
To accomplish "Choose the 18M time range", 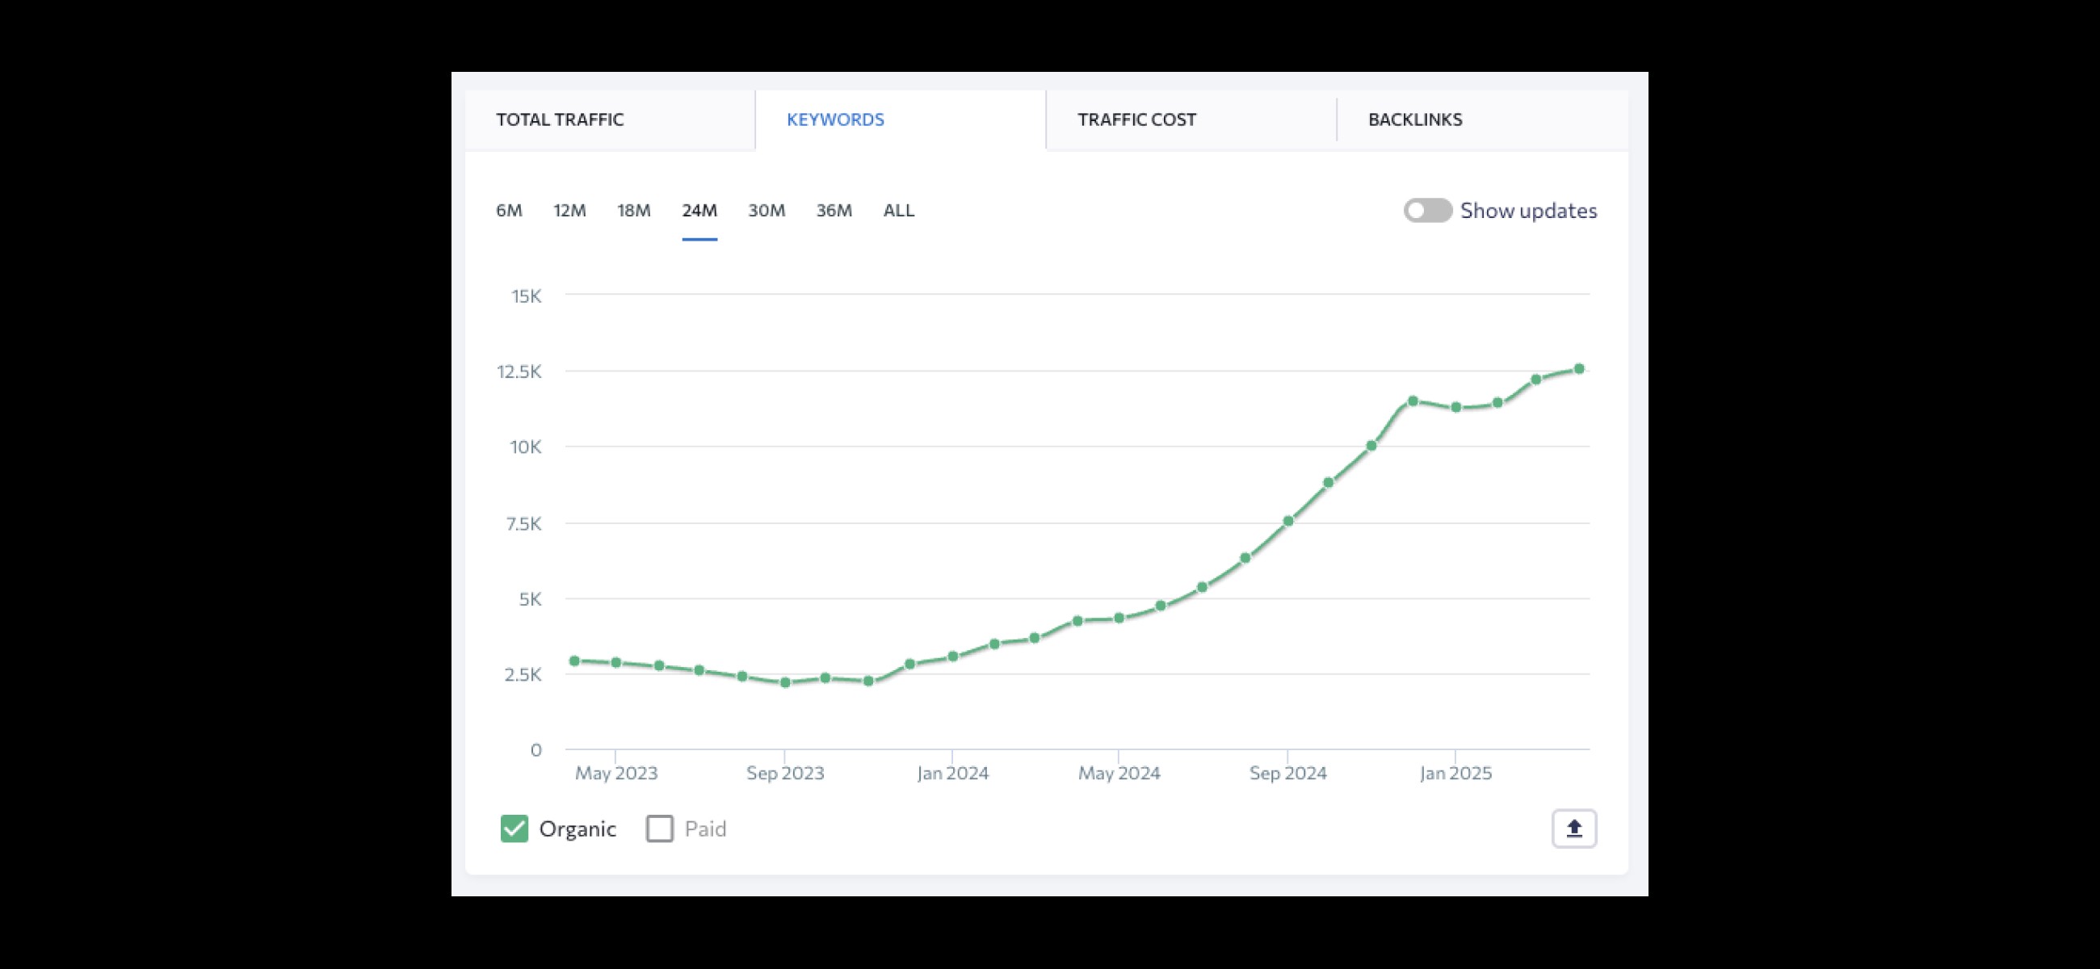I will click(x=633, y=210).
